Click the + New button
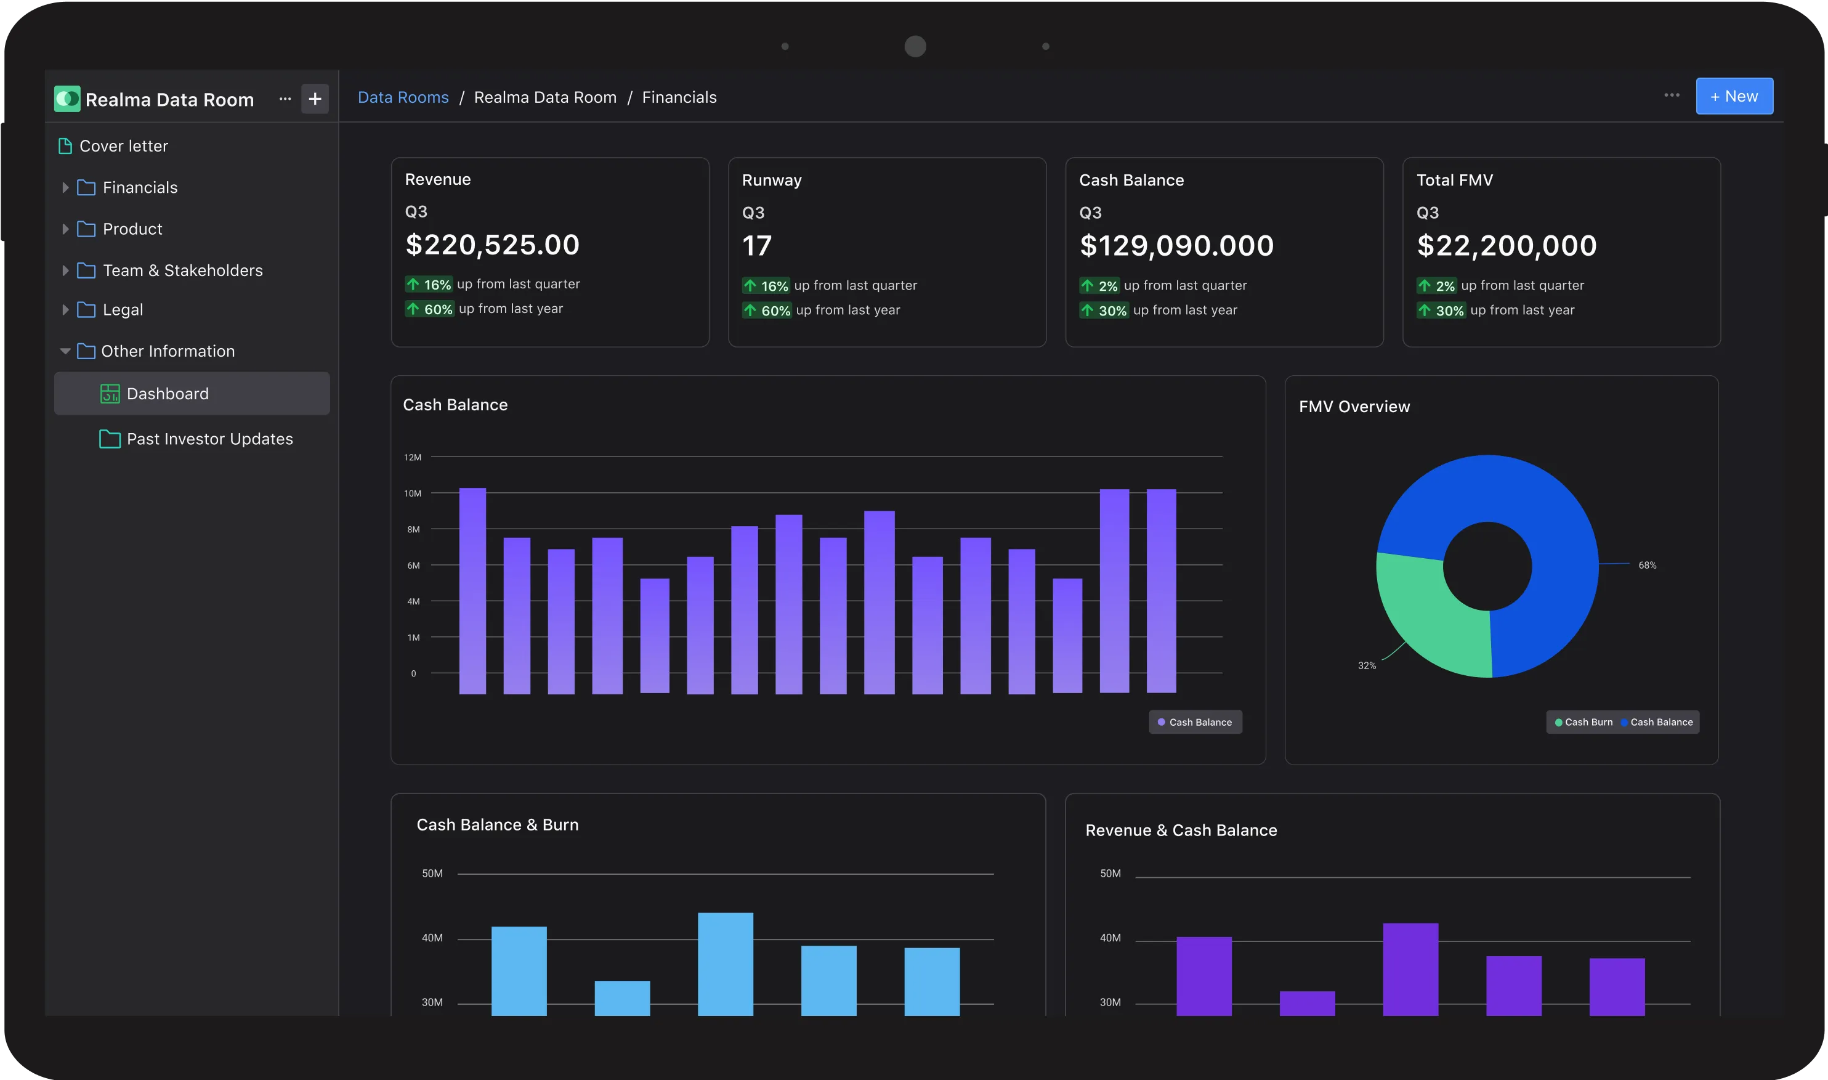 [1734, 96]
